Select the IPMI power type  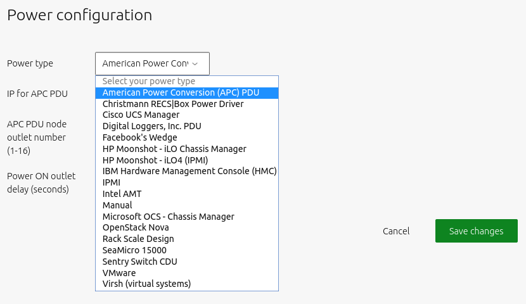tap(112, 182)
